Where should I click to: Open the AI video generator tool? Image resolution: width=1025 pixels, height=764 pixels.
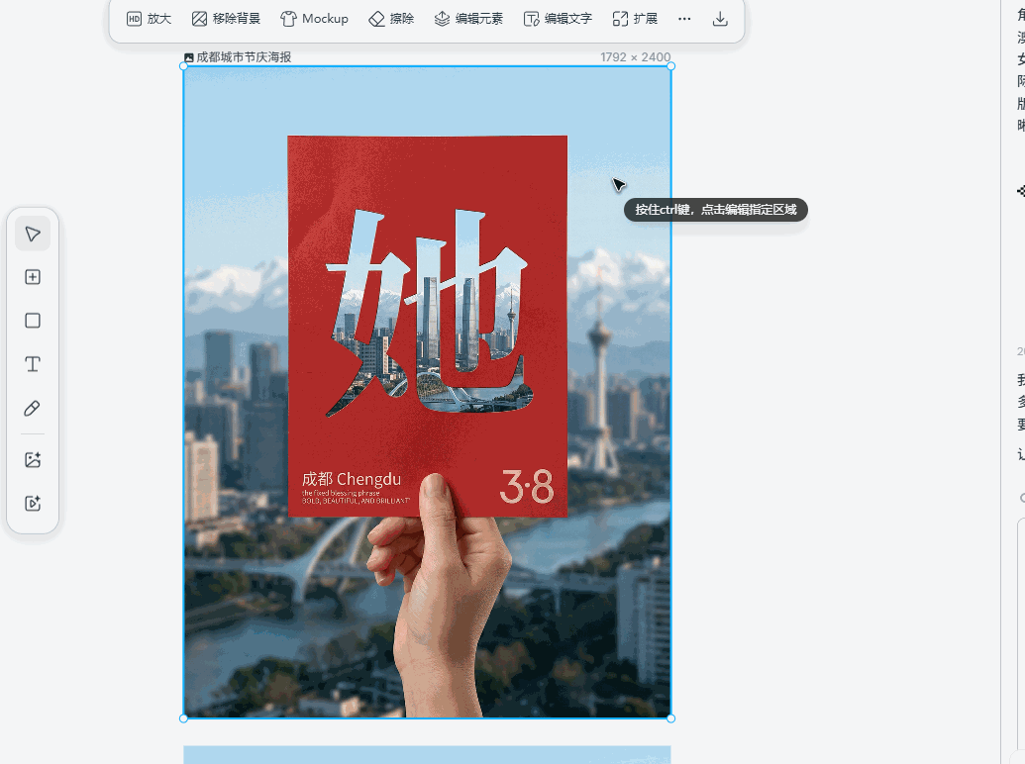click(x=33, y=503)
